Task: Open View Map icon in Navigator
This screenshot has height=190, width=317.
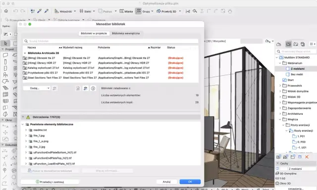Action: (x=288, y=44)
